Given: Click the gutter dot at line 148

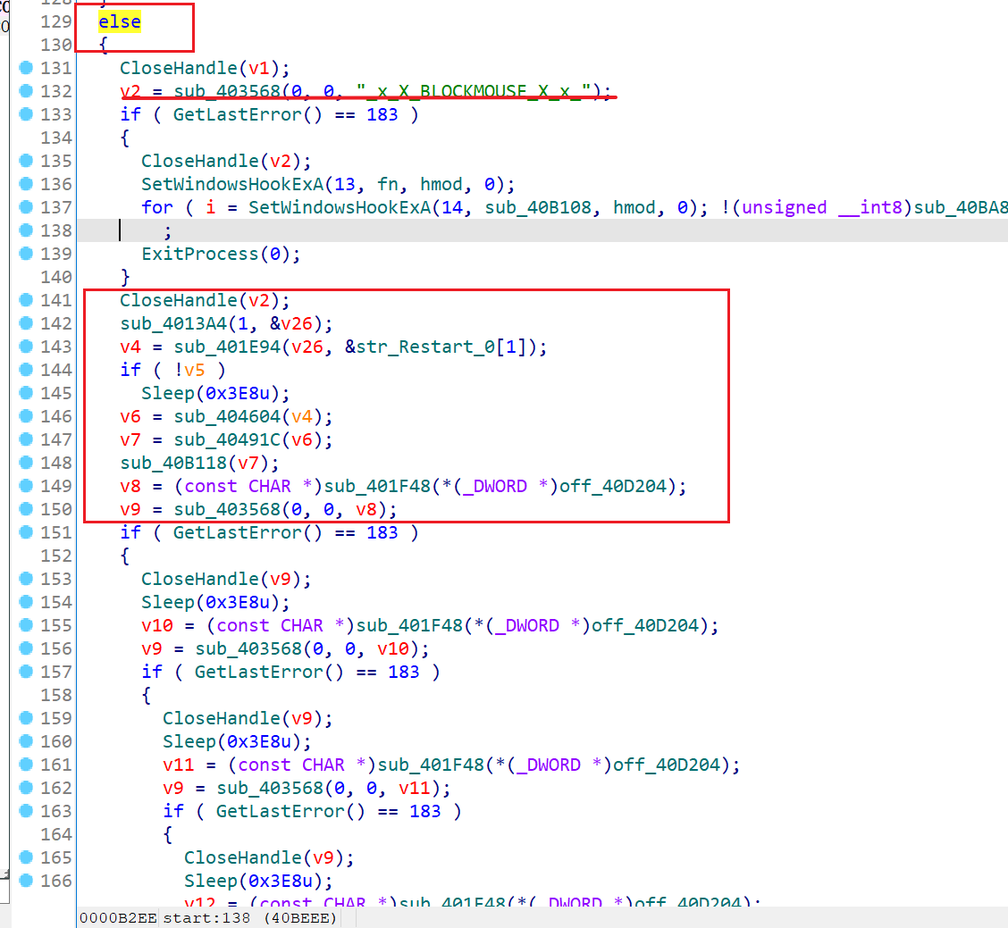Looking at the screenshot, I should pos(25,463).
